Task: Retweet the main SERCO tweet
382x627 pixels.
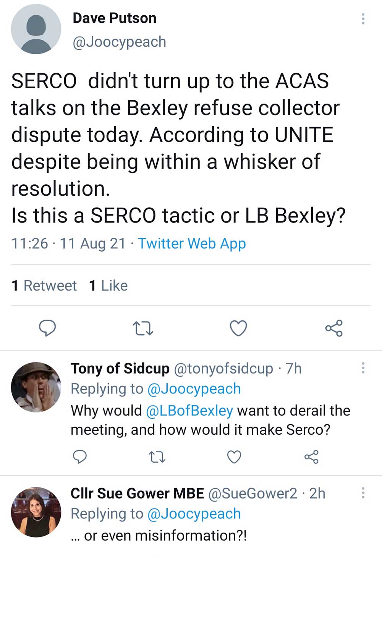Action: pos(143,328)
